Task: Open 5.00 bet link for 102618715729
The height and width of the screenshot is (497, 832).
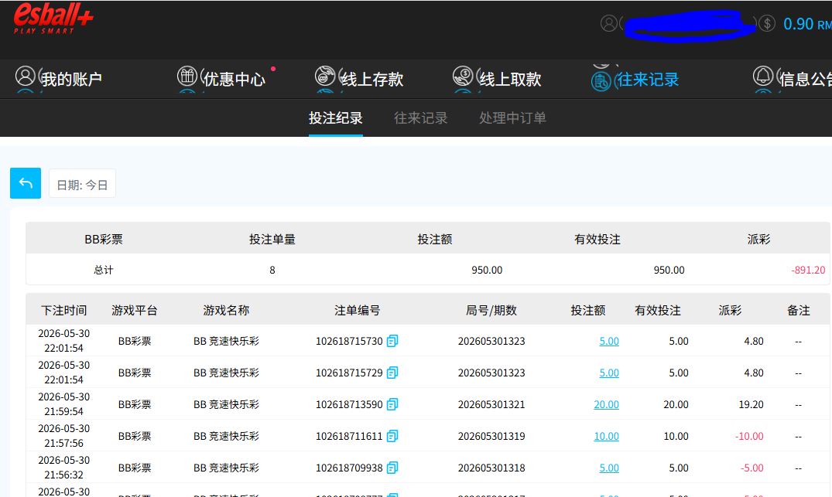Action: (609, 373)
